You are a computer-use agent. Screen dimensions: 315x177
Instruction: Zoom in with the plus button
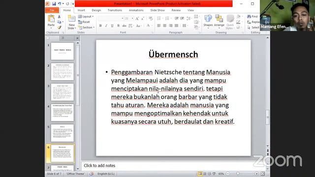coord(257,174)
